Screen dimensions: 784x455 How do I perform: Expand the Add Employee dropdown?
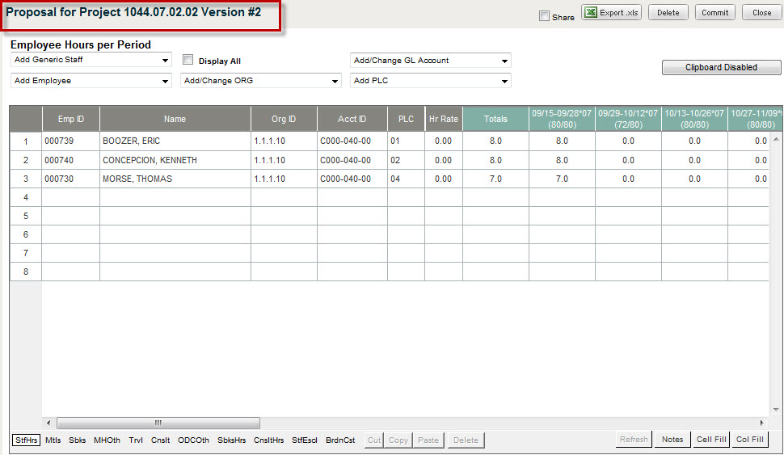click(x=91, y=81)
